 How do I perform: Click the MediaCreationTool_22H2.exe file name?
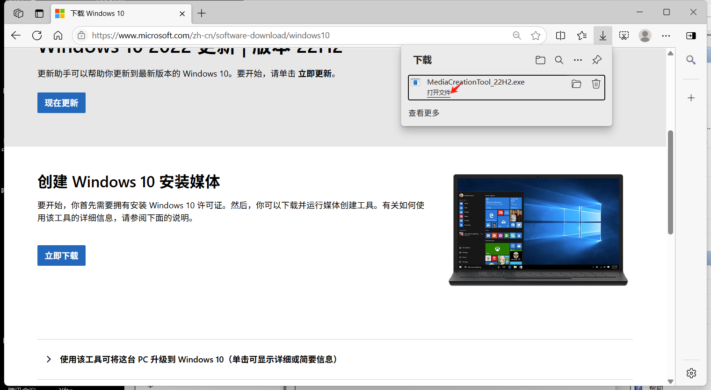476,82
